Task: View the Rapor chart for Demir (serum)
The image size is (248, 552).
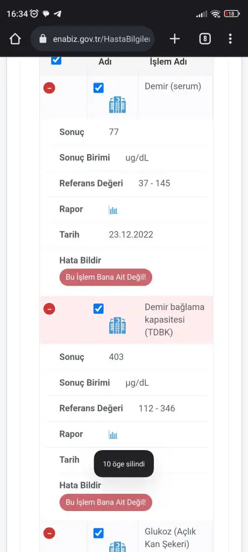Action: point(113,210)
